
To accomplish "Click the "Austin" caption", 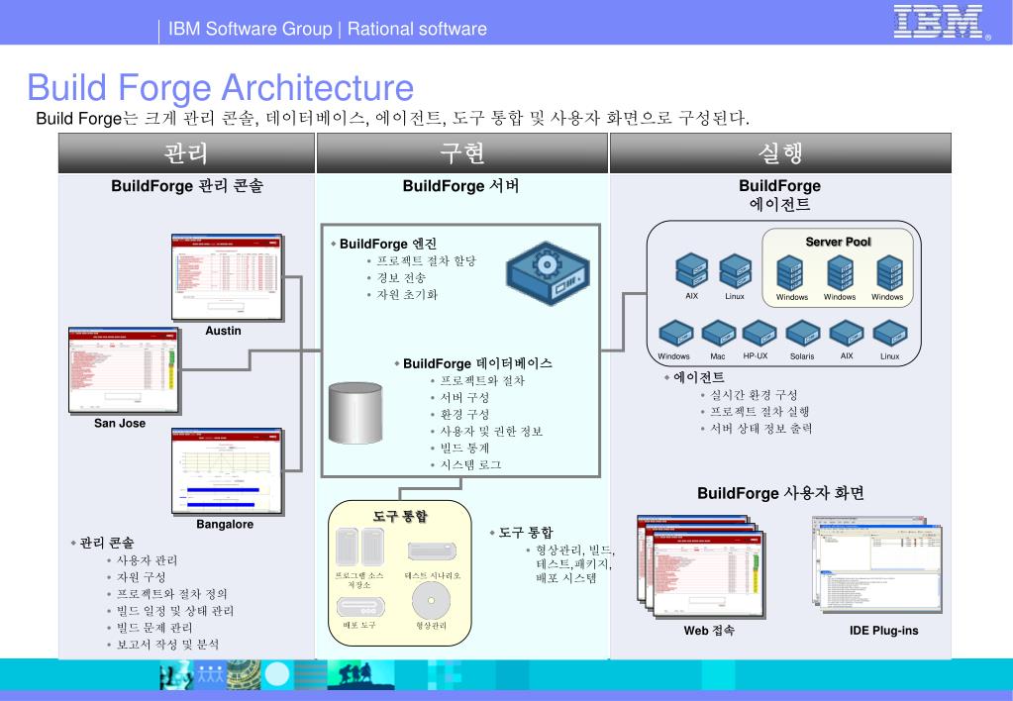I will [x=223, y=331].
